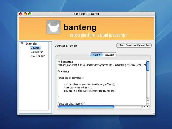Collapse the Examples tree node

tap(22, 44)
